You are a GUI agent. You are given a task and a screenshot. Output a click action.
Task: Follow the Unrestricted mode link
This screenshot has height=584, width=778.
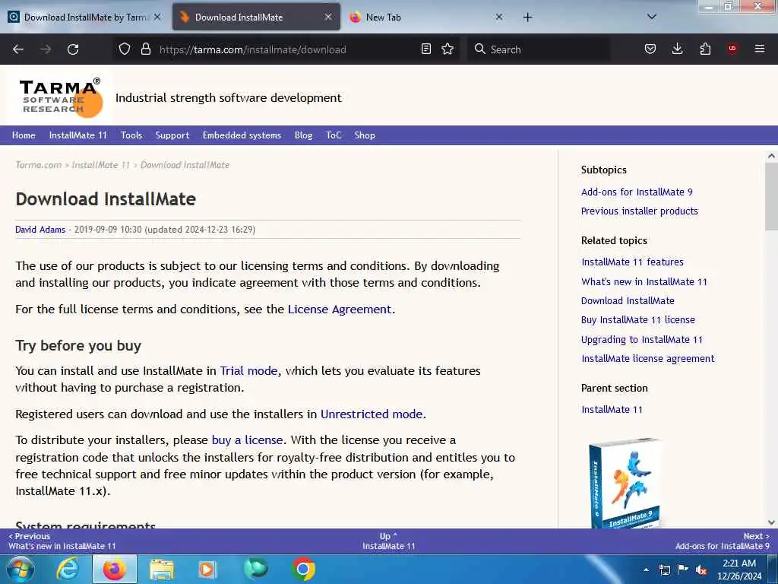[x=372, y=414]
